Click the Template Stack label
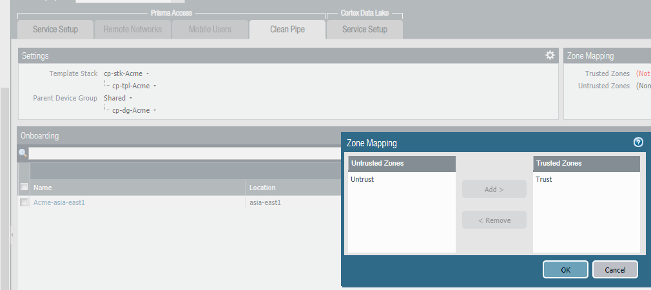 point(73,73)
